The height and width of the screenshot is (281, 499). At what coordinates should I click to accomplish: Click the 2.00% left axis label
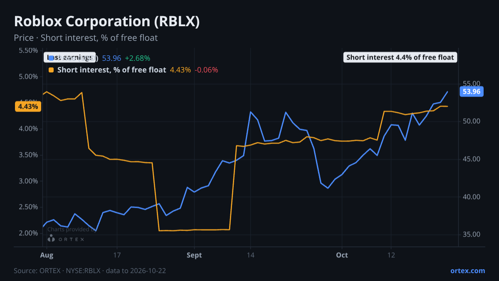pos(29,233)
